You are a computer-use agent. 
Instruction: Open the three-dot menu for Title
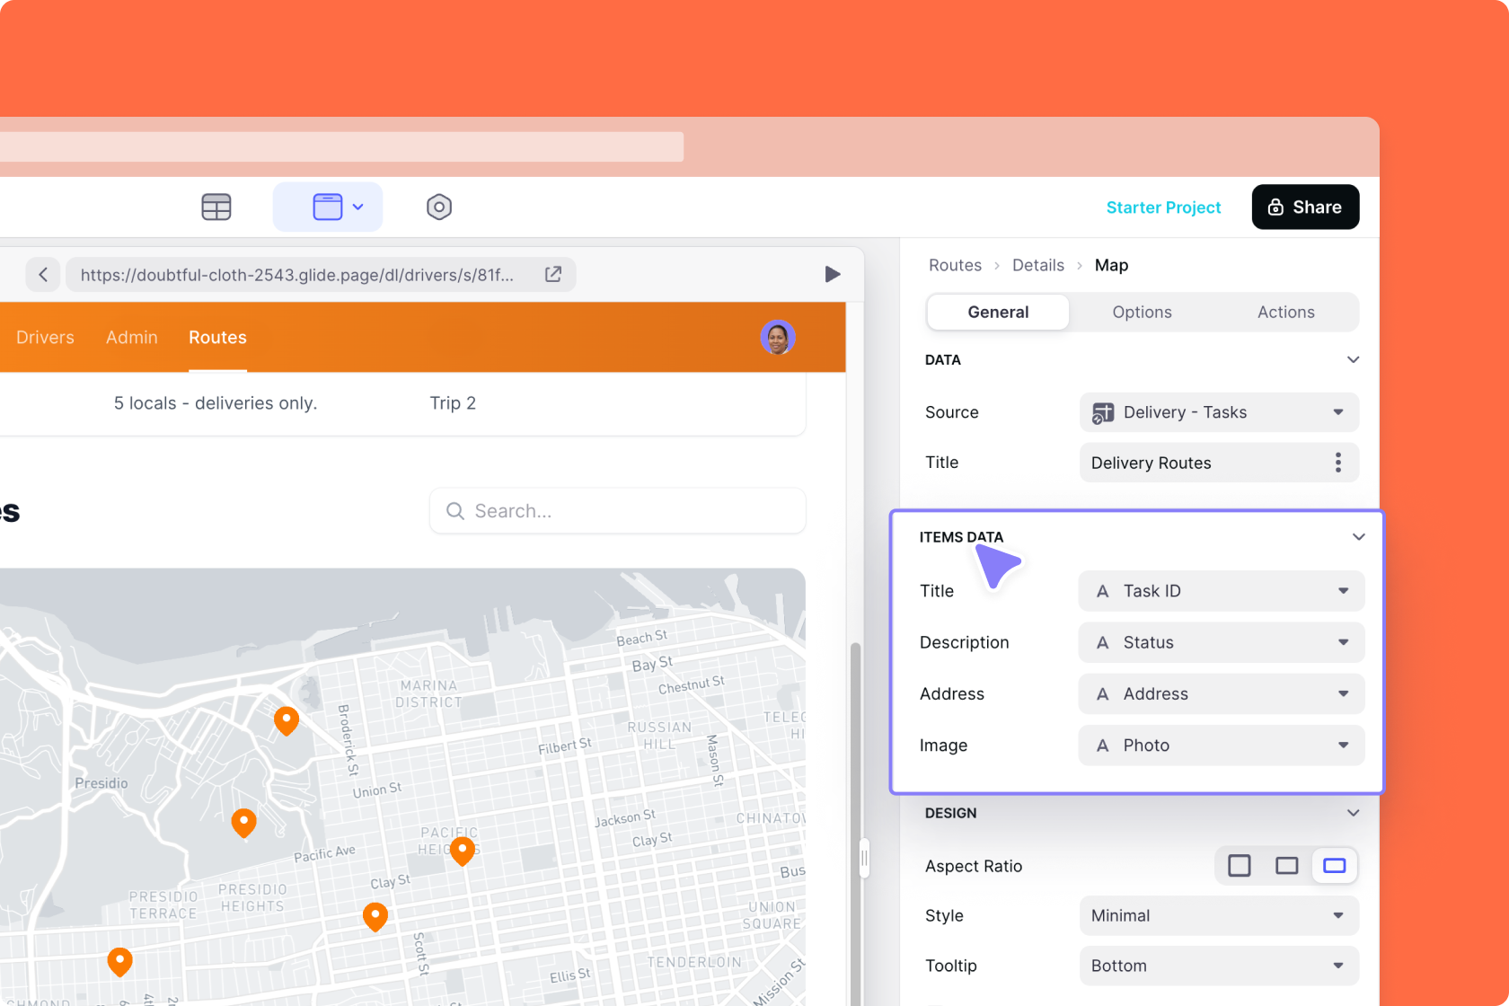1337,463
